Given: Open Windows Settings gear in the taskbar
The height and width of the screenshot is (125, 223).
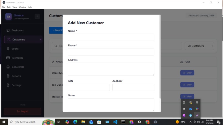Looking at the screenshot, I should [139, 122].
